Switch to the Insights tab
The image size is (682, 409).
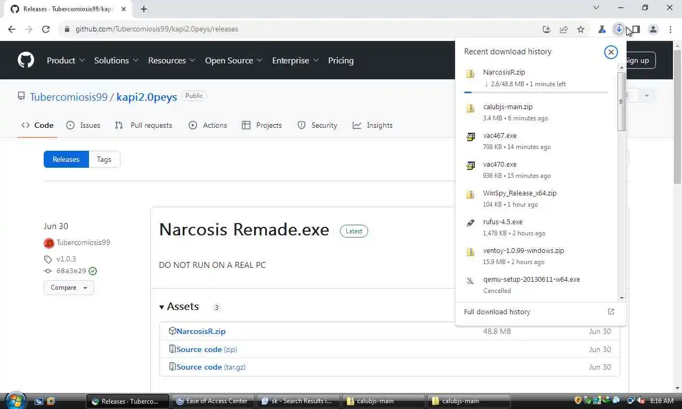(x=372, y=125)
